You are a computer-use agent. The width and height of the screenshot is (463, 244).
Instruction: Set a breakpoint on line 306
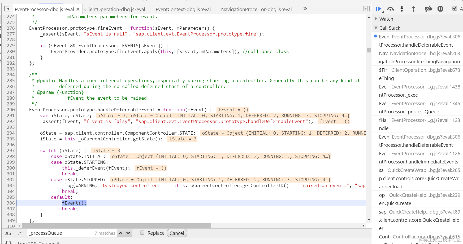click(11, 203)
